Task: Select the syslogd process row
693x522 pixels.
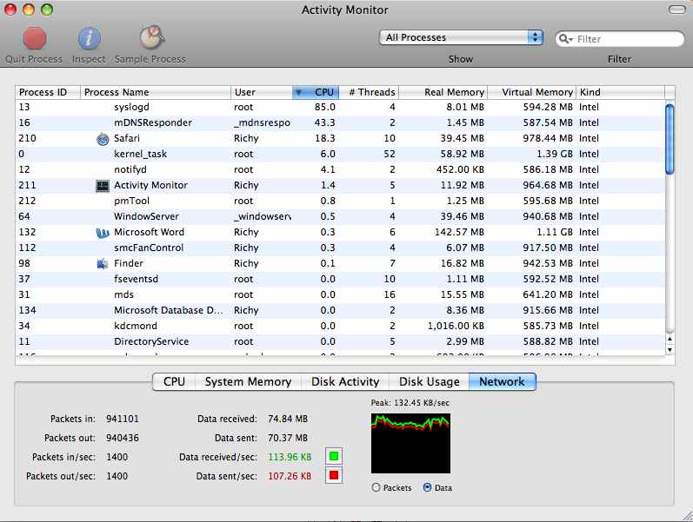Action: [340, 108]
